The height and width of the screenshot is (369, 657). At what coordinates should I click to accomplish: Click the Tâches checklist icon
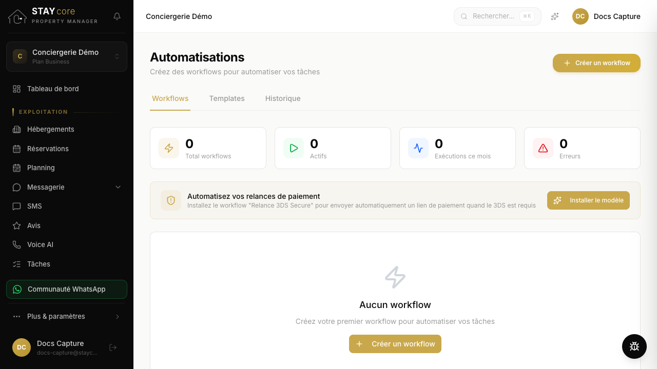17,264
